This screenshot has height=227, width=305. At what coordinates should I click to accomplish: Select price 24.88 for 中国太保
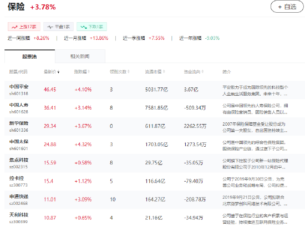pyautogui.click(x=50, y=145)
